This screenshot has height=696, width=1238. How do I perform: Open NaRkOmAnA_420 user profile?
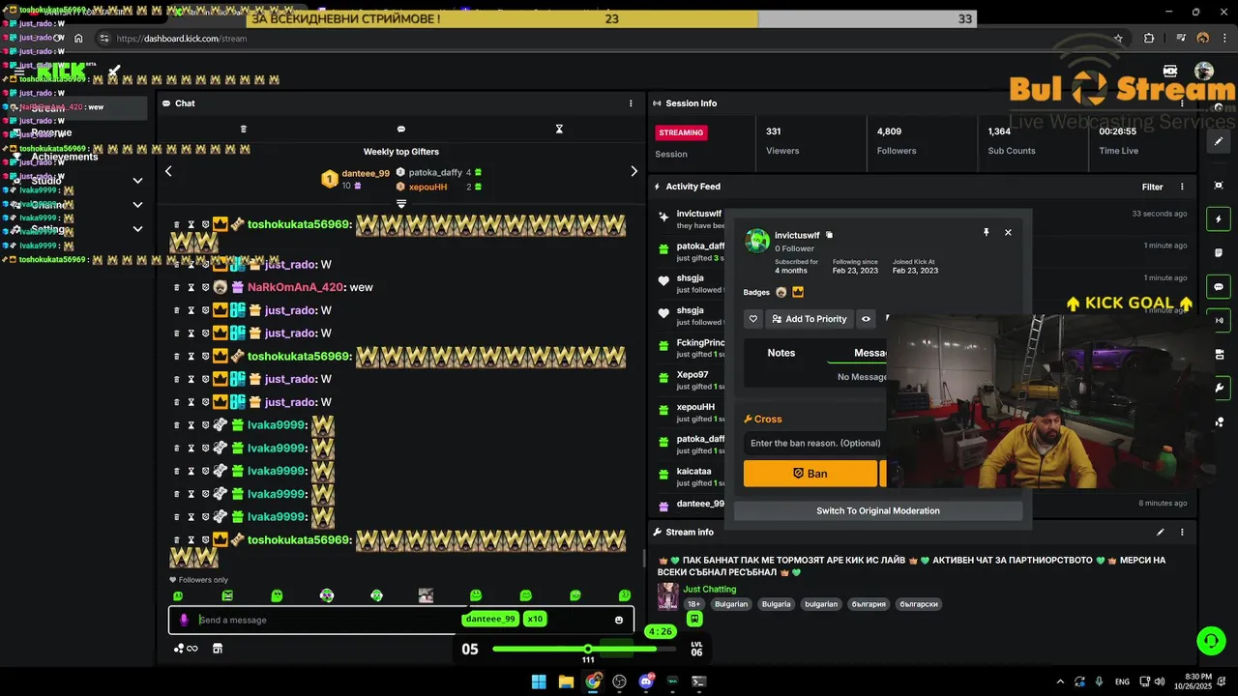click(296, 287)
